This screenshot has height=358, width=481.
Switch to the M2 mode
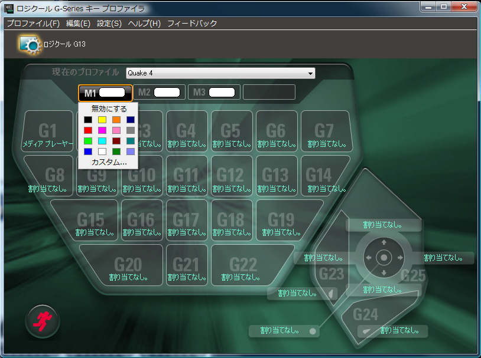click(158, 92)
